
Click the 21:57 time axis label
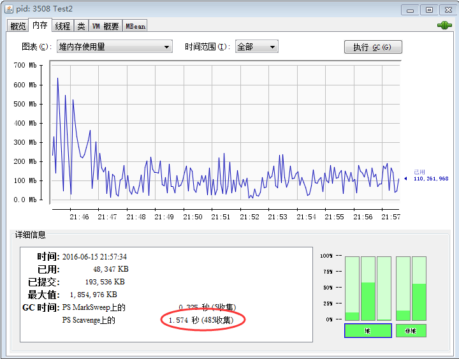(391, 217)
